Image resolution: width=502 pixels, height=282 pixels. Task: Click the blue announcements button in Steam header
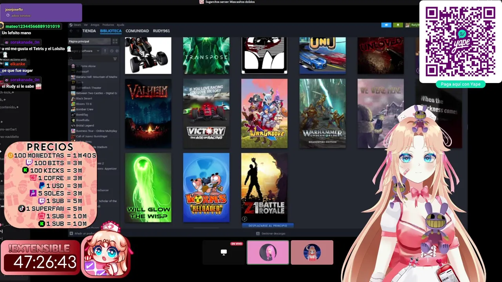click(386, 25)
